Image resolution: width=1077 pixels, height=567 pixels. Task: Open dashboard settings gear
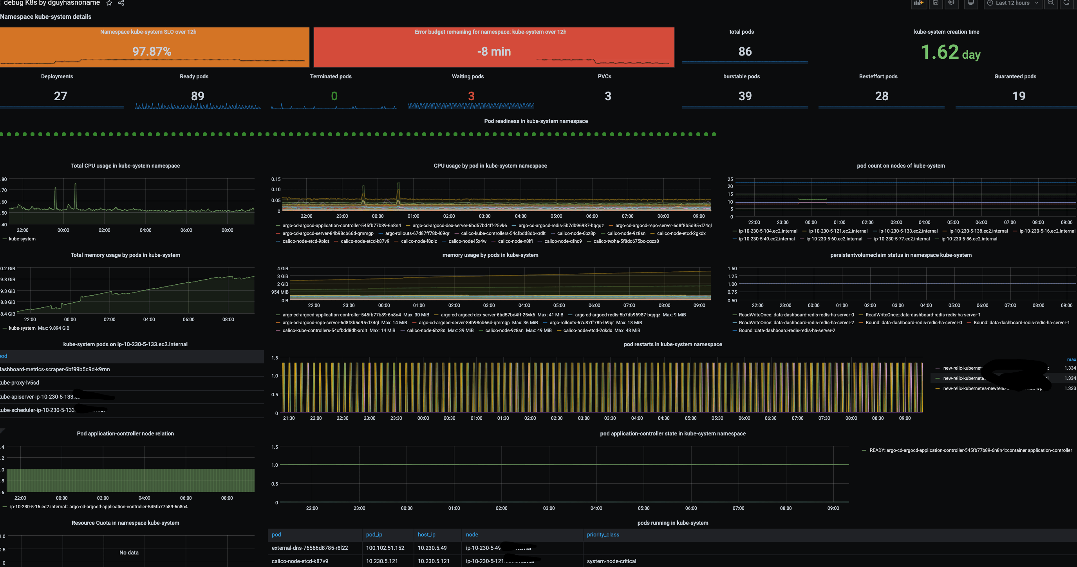pyautogui.click(x=951, y=4)
